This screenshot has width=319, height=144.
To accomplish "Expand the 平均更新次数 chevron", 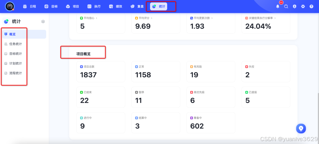I will 212,18.
